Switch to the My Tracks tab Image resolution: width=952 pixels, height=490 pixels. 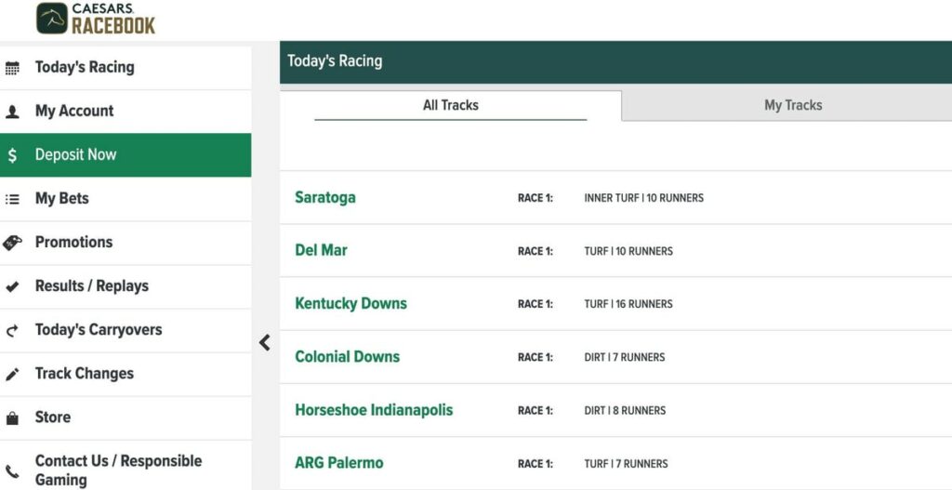(793, 105)
